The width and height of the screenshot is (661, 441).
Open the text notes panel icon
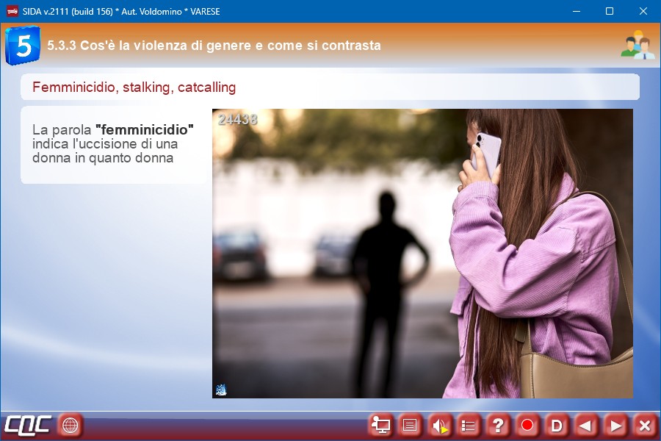(410, 425)
